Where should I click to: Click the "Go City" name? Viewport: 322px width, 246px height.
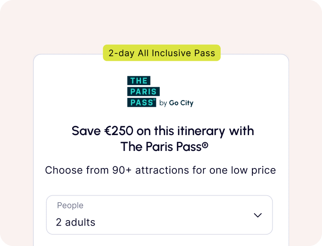point(181,103)
